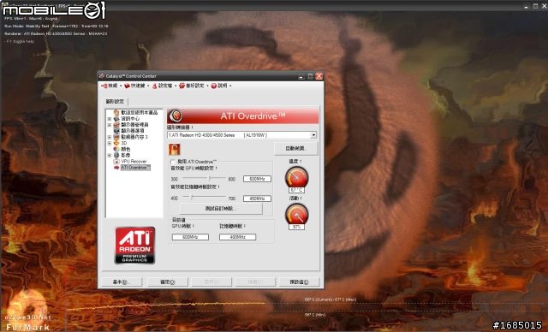
Task: Expand the 顯示器管理員 (Displays Manager) tree node
Action: click(x=110, y=125)
